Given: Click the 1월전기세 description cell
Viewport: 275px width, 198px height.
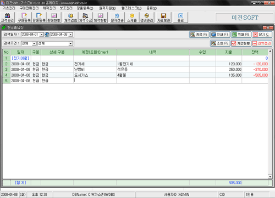Looking at the screenshot, I should [153, 64].
